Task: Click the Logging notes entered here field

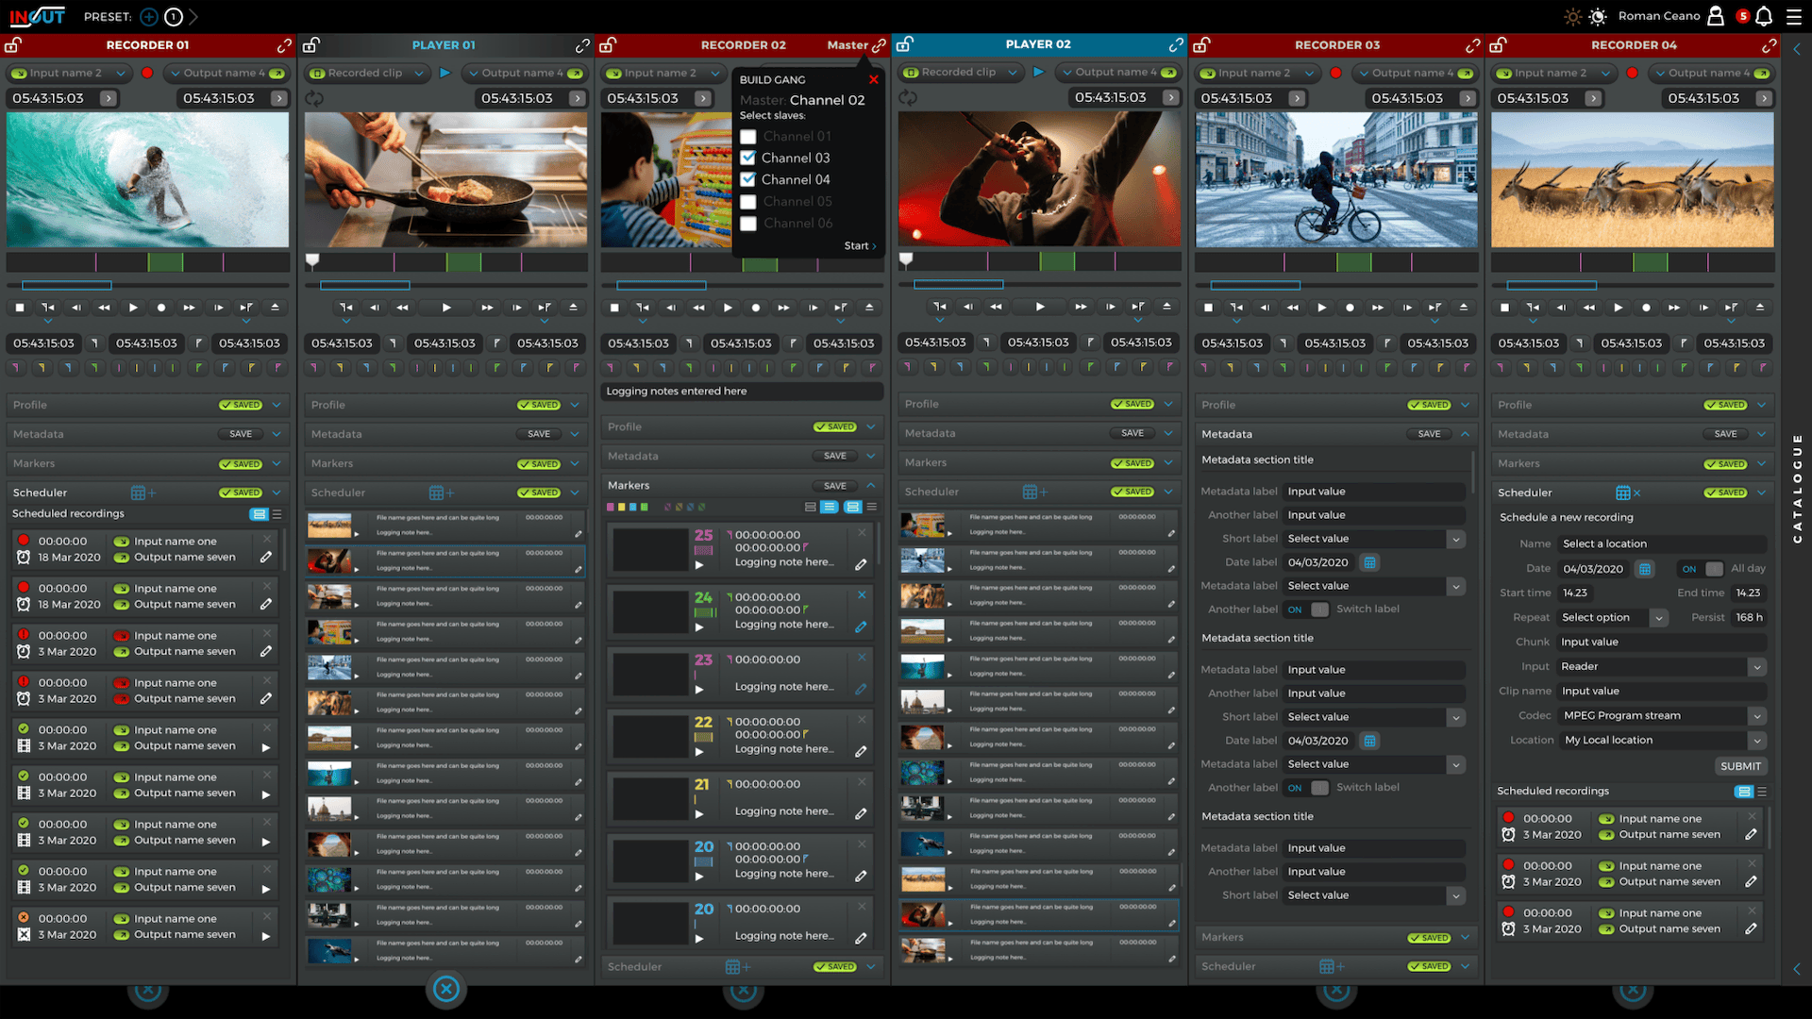Action: click(742, 391)
